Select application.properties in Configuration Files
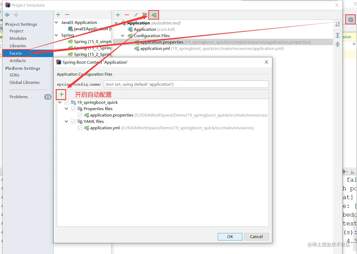The height and width of the screenshot is (254, 357). click(222, 42)
